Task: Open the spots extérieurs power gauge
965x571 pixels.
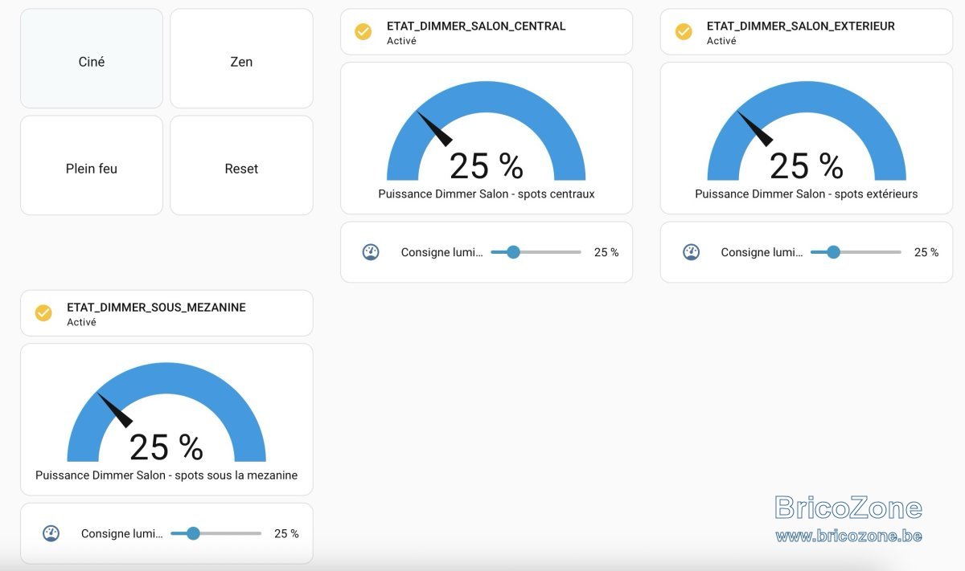Action: [807, 138]
